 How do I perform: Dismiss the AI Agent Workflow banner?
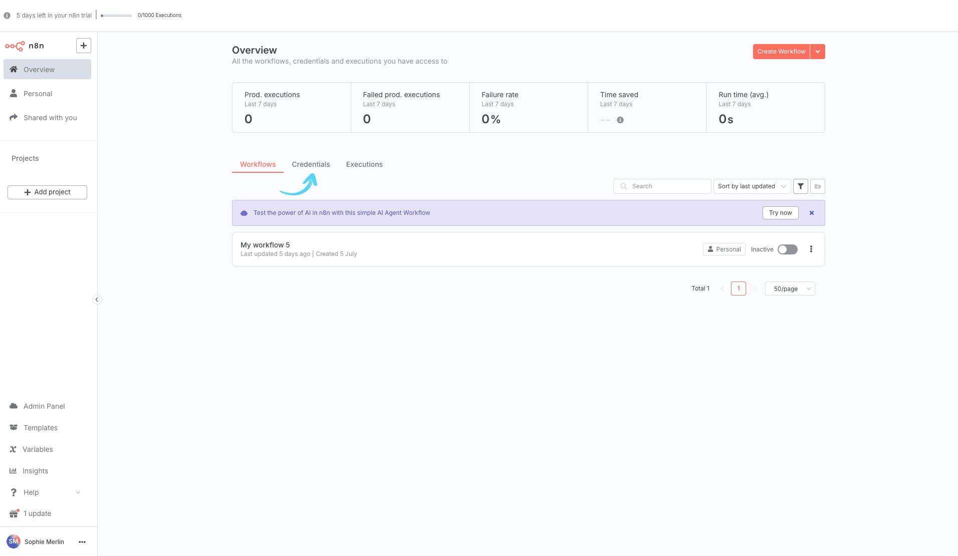pyautogui.click(x=812, y=213)
